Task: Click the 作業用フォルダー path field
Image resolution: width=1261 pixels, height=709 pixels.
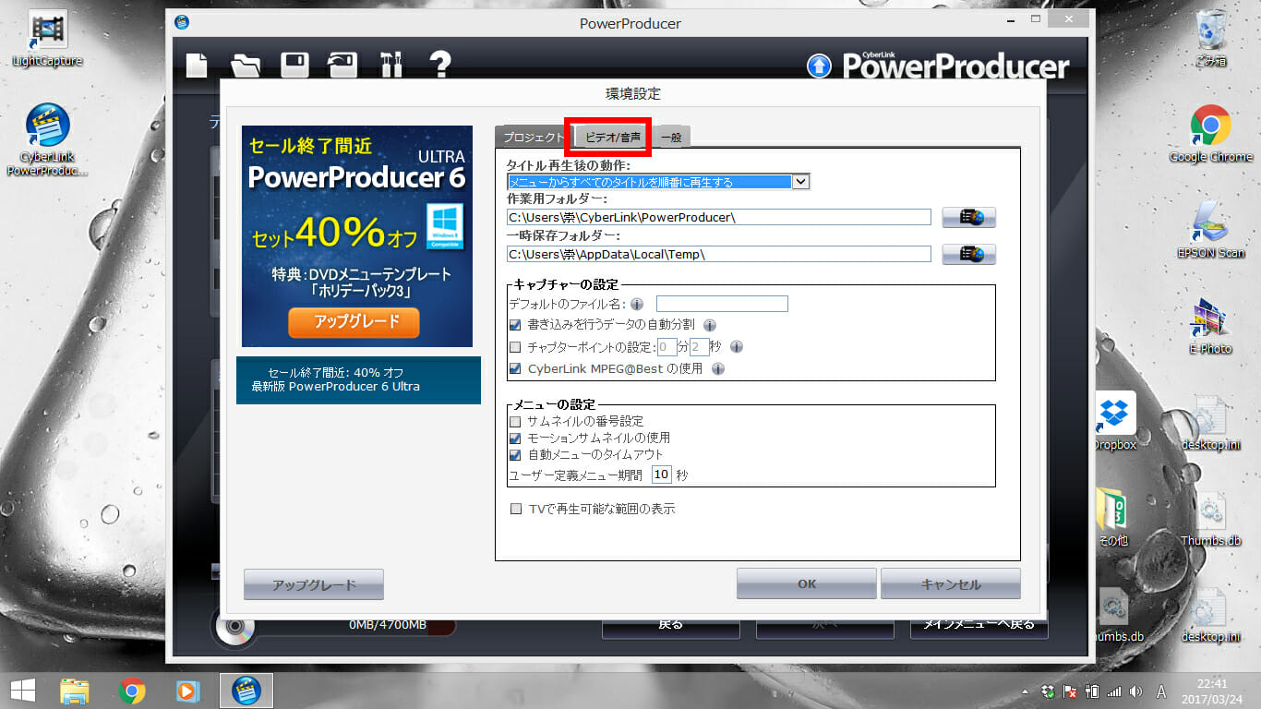Action: pos(718,217)
